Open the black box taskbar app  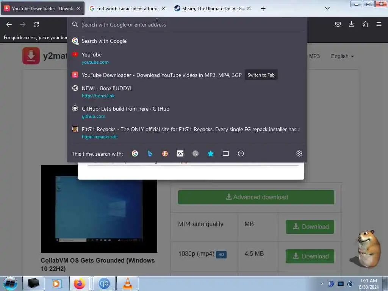pyautogui.click(x=34, y=283)
